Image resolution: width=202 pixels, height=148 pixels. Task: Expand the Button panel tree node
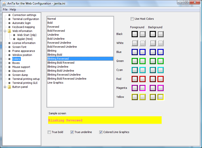click(x=5, y=87)
